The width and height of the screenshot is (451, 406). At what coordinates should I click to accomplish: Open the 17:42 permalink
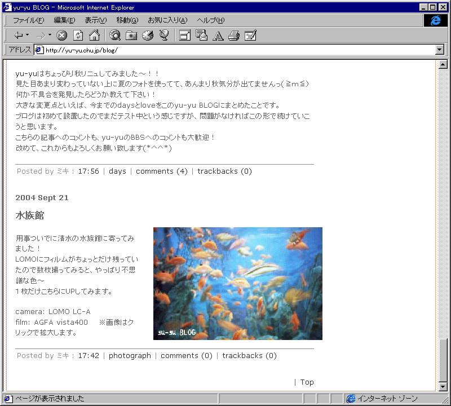(x=89, y=356)
